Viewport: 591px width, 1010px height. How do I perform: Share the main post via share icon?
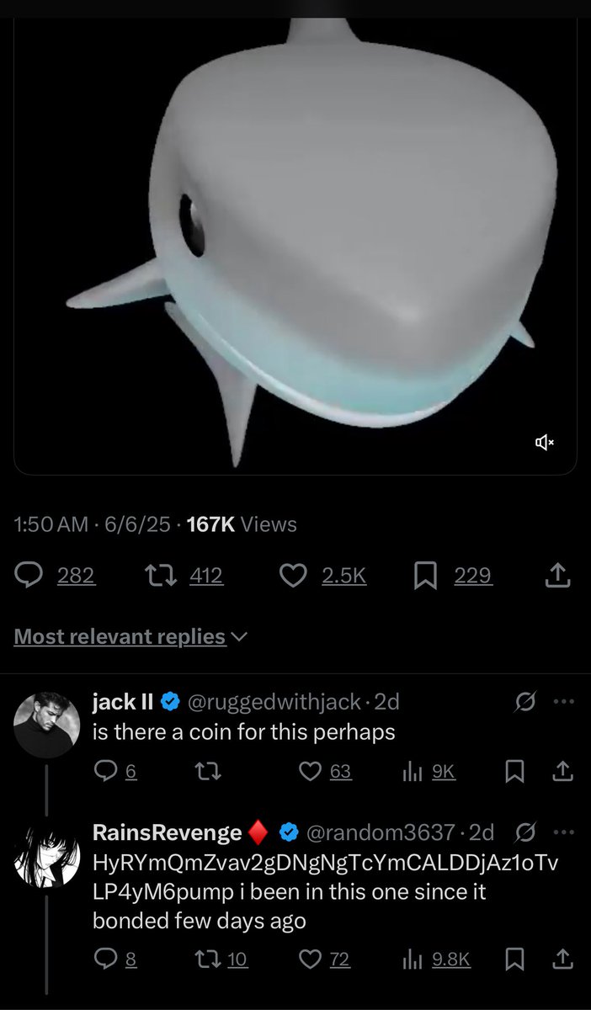tap(559, 576)
